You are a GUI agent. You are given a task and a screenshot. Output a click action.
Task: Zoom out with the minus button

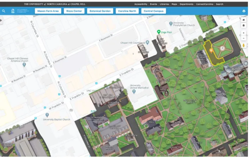point(243,38)
